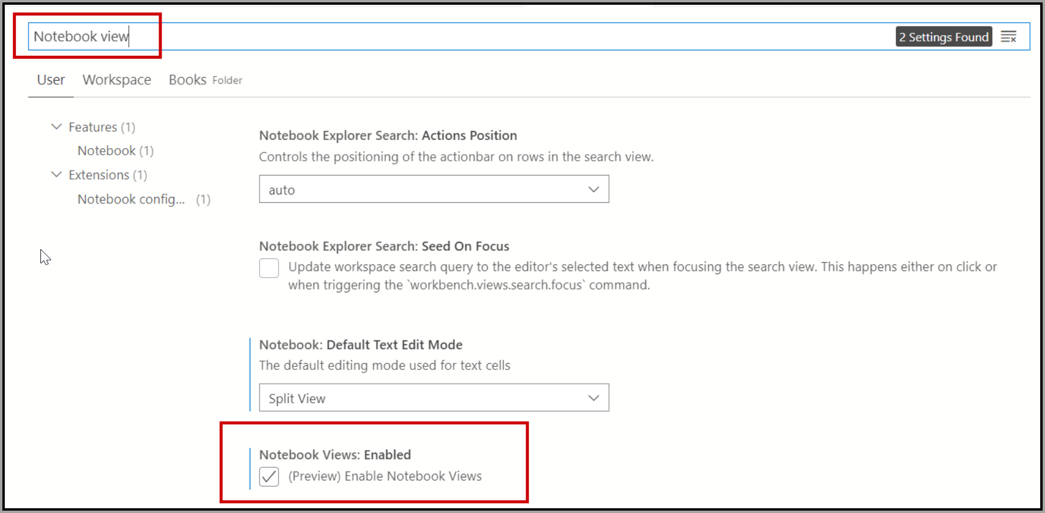
Task: Switch to the User settings tab
Action: pyautogui.click(x=50, y=80)
